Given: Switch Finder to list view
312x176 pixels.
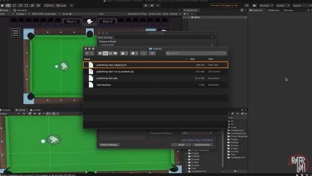Looking at the screenshot, I should [105, 53].
